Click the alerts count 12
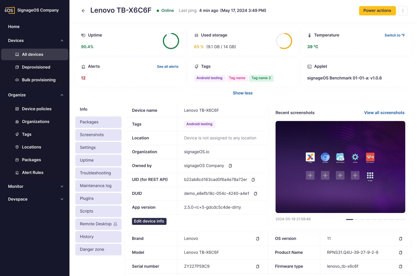The height and width of the screenshot is (276, 417). (x=83, y=78)
